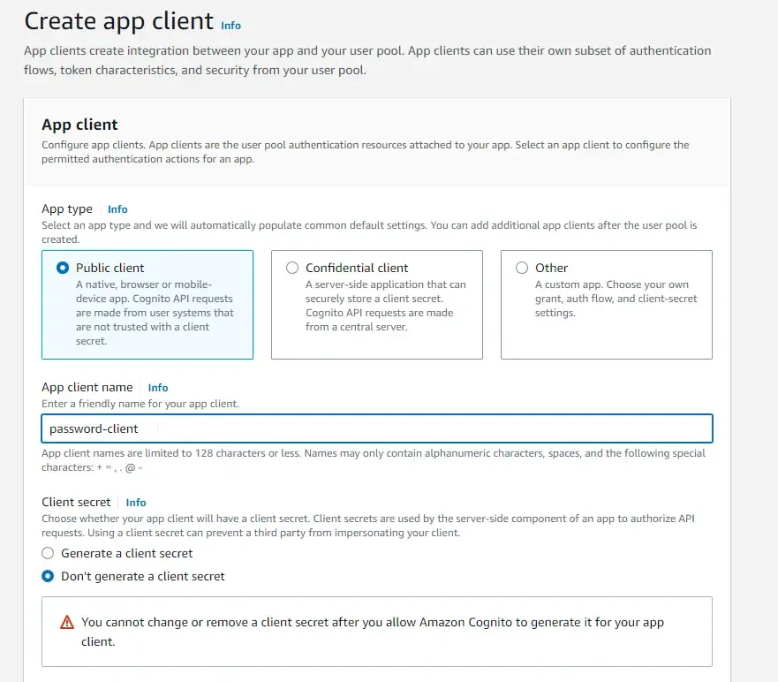
Task: Choose the Other app type option
Action: coord(522,269)
